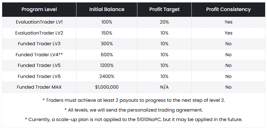Select the EvaluationTrader LV1 row label
The image size is (267, 129).
pos(39,22)
